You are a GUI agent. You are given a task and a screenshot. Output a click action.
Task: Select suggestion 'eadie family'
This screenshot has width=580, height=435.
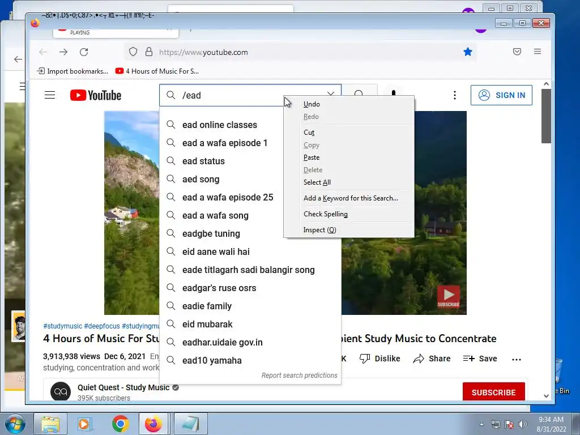point(250,306)
